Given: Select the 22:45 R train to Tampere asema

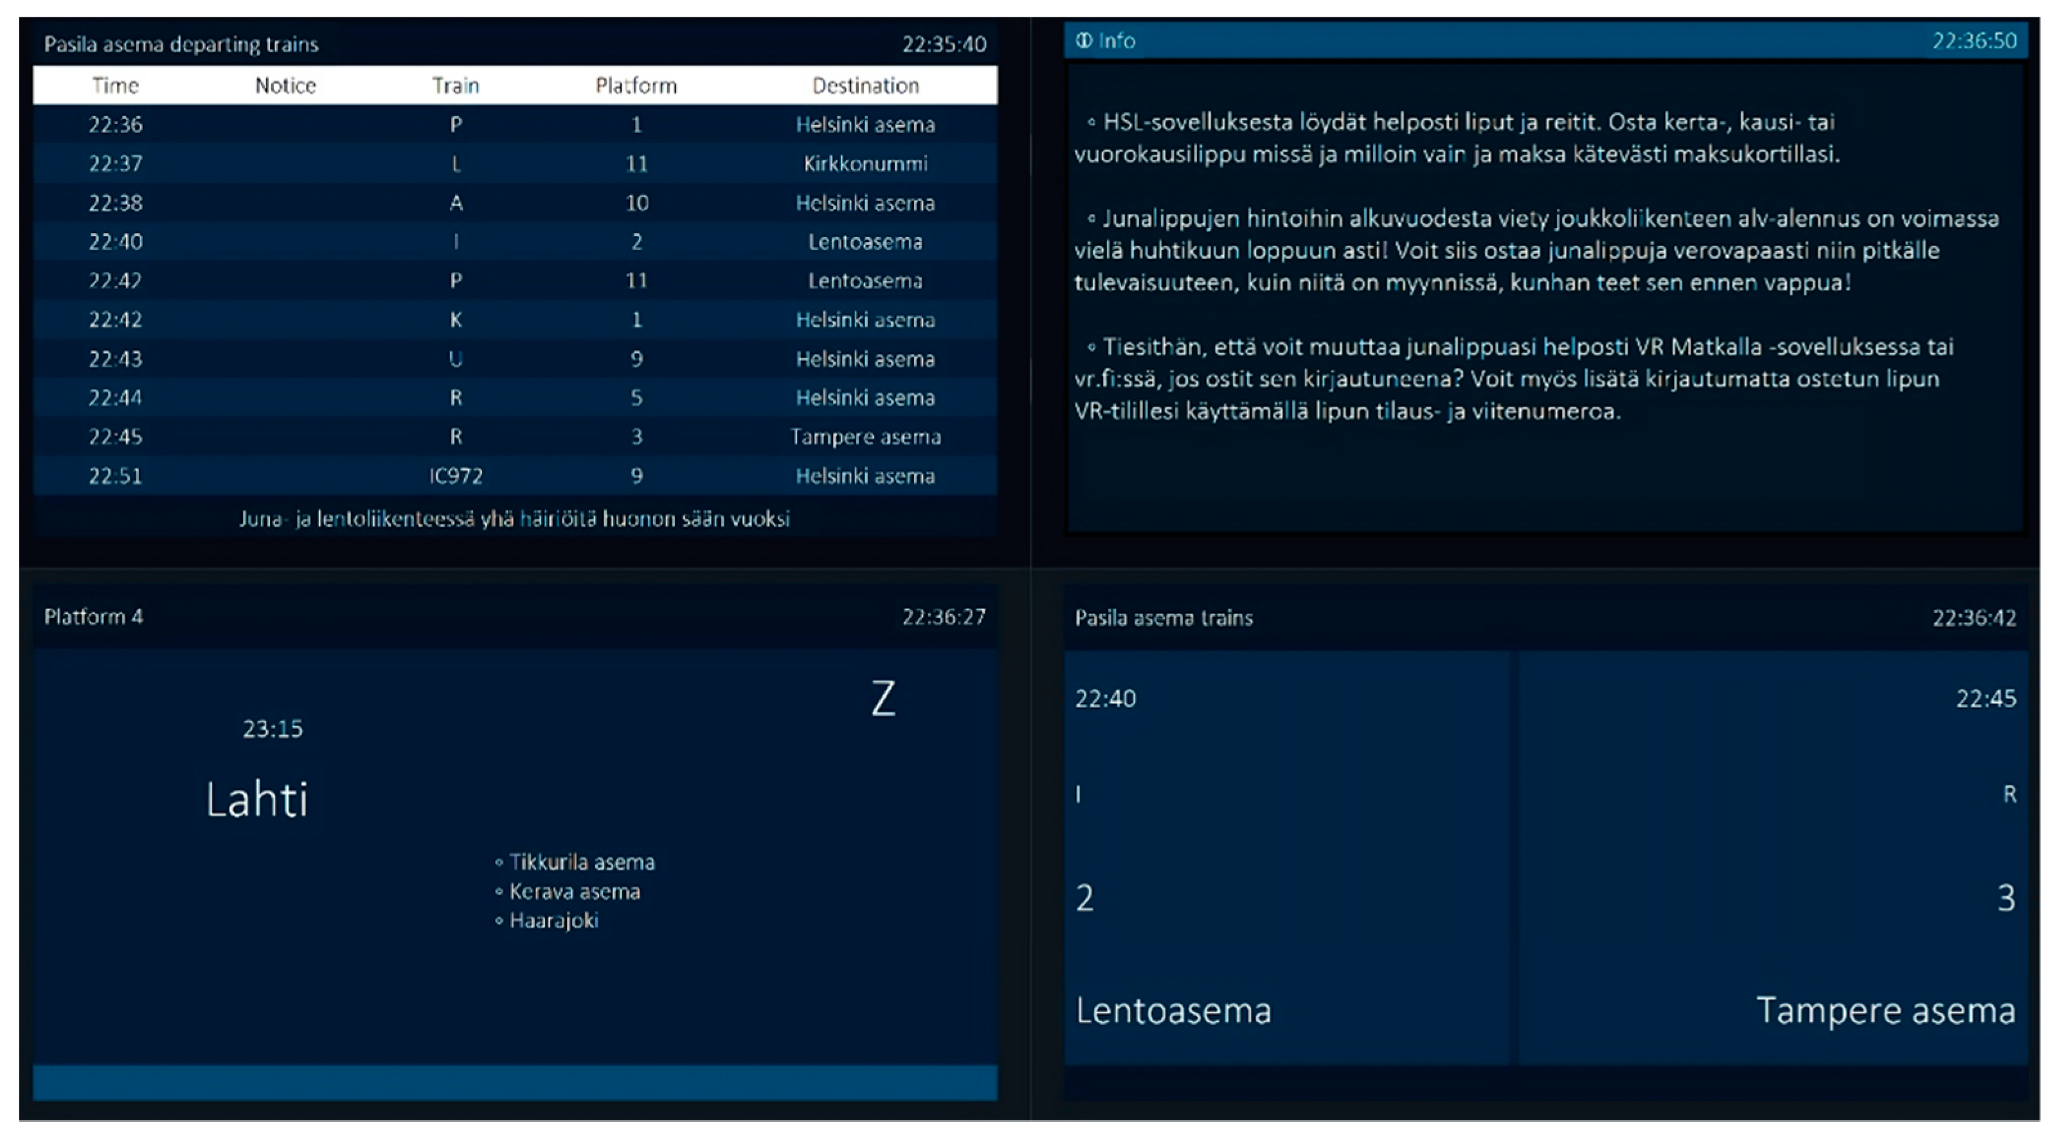Looking at the screenshot, I should (x=514, y=437).
